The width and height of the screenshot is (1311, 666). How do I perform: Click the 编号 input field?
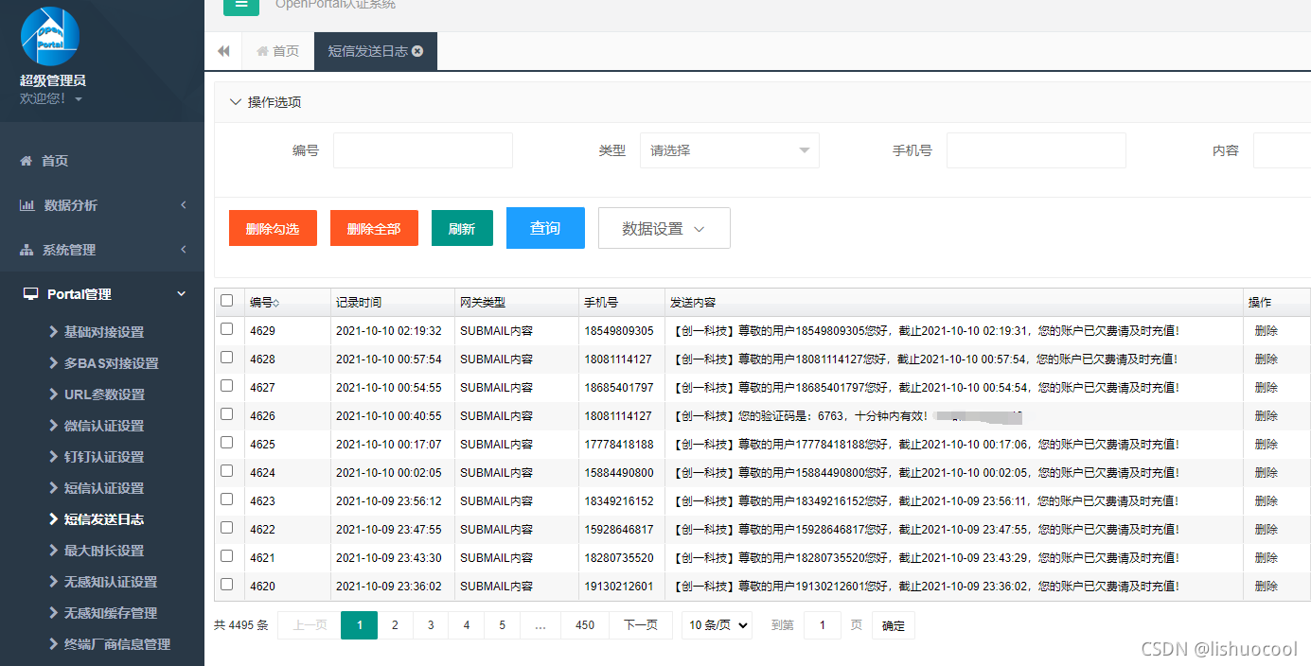[423, 150]
